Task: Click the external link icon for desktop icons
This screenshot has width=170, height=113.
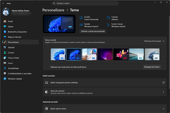Action: [x=163, y=83]
